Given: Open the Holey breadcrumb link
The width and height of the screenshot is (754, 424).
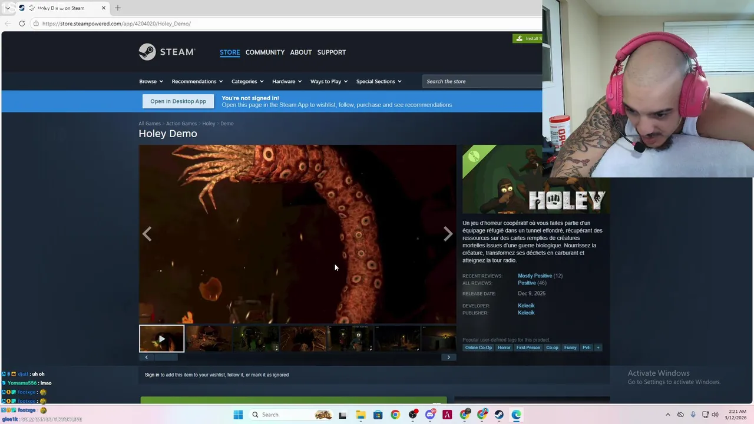Looking at the screenshot, I should tap(209, 124).
